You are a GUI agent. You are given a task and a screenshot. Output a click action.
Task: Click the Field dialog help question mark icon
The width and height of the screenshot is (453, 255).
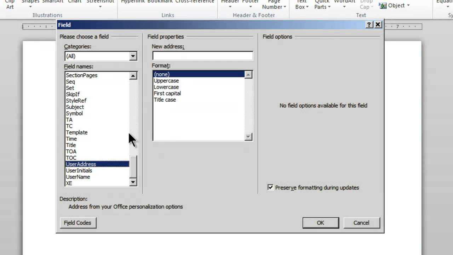pos(369,25)
